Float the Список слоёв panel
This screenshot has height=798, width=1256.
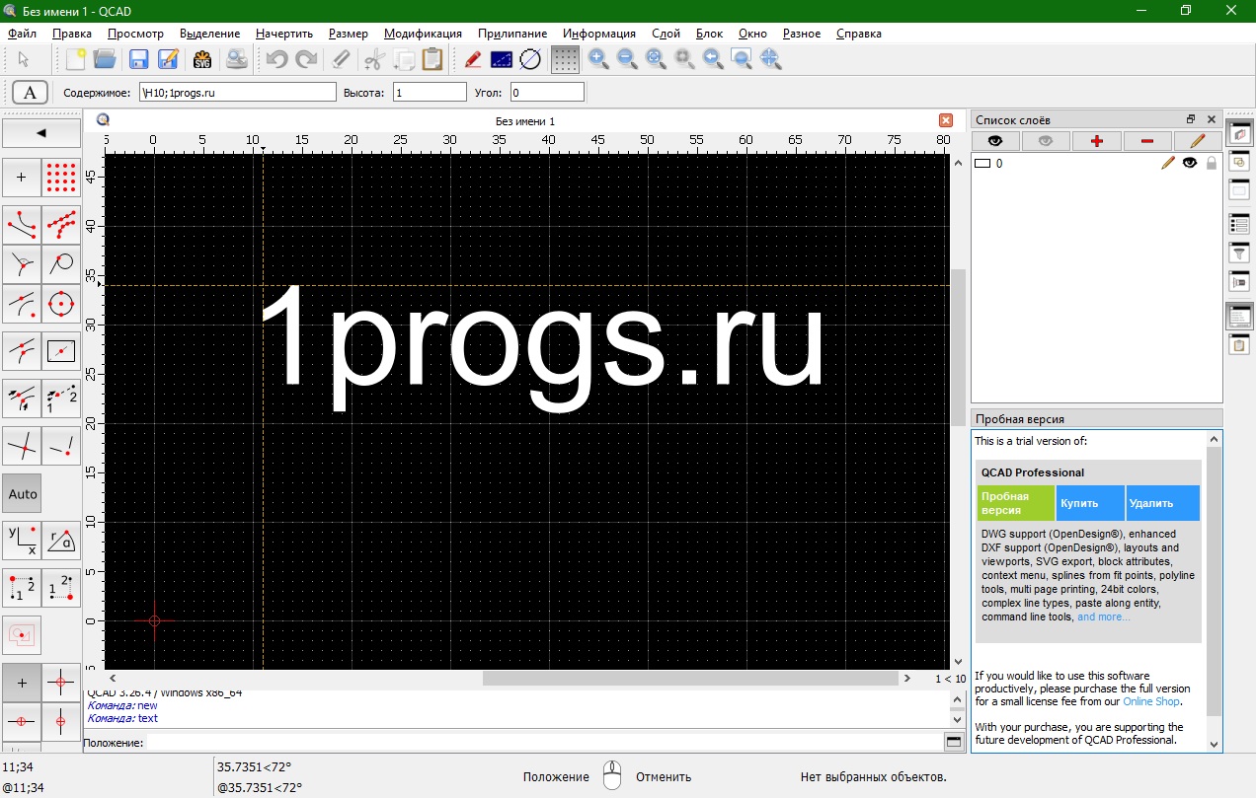(1191, 119)
